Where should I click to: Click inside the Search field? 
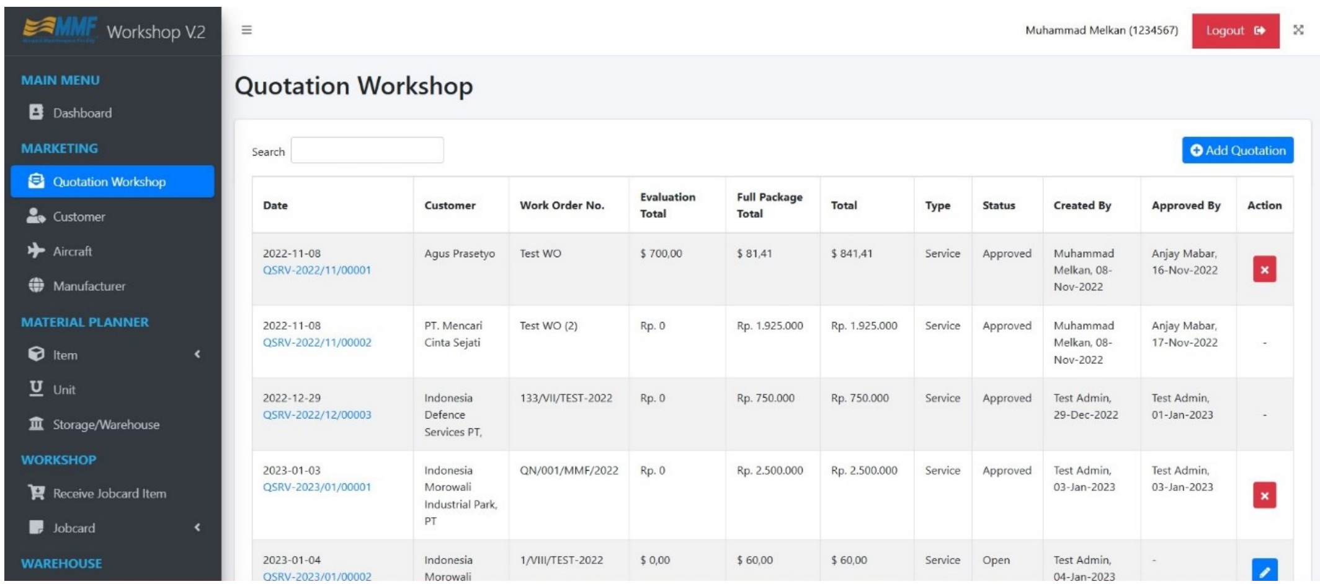coord(367,149)
